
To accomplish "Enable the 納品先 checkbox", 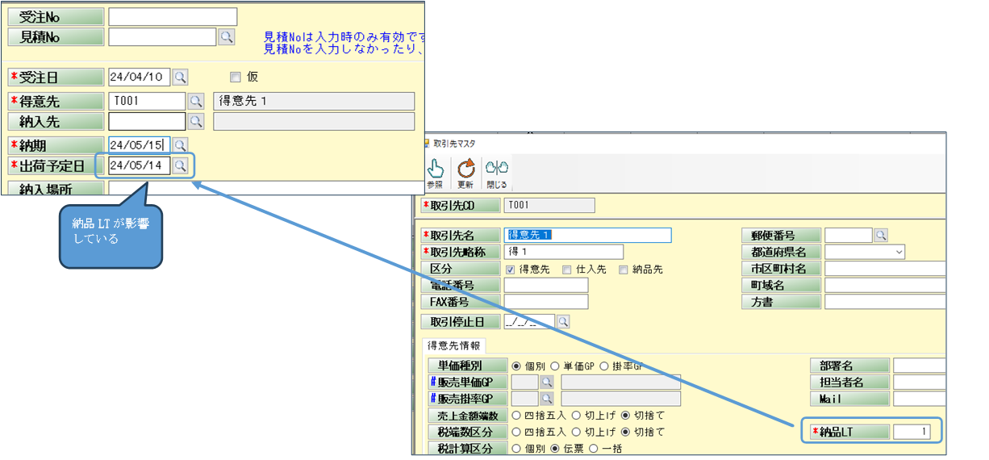I will point(624,270).
